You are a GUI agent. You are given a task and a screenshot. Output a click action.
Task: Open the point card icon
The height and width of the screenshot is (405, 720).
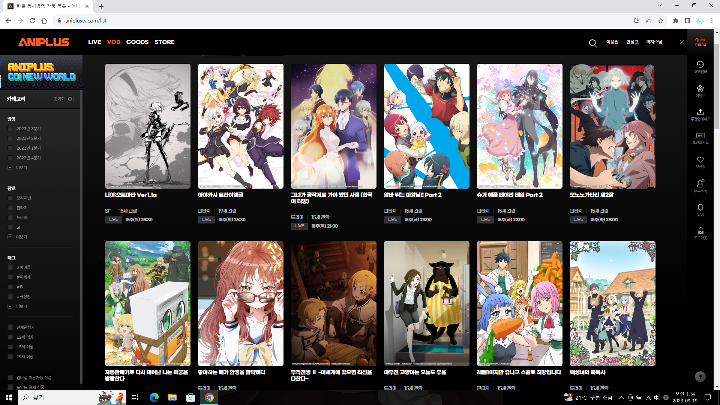pyautogui.click(x=700, y=135)
